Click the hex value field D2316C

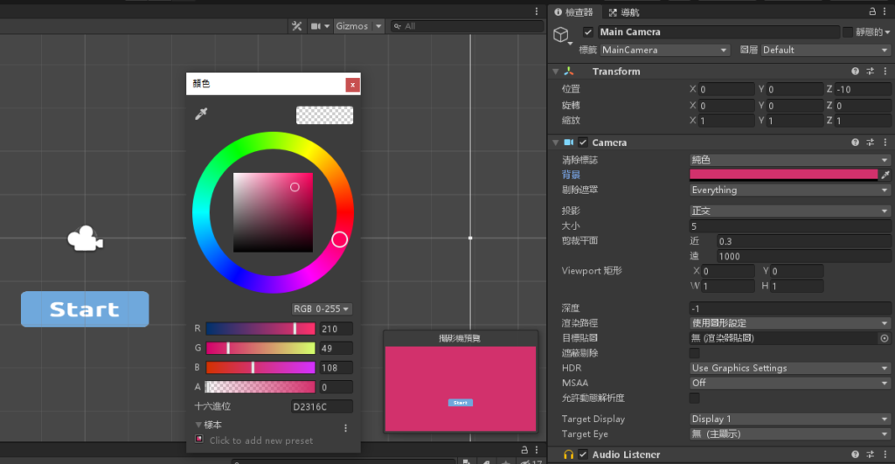point(321,406)
